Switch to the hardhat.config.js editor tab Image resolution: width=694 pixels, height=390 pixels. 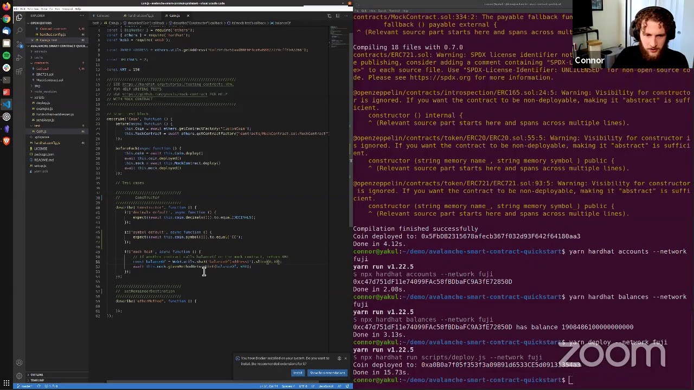click(140, 16)
